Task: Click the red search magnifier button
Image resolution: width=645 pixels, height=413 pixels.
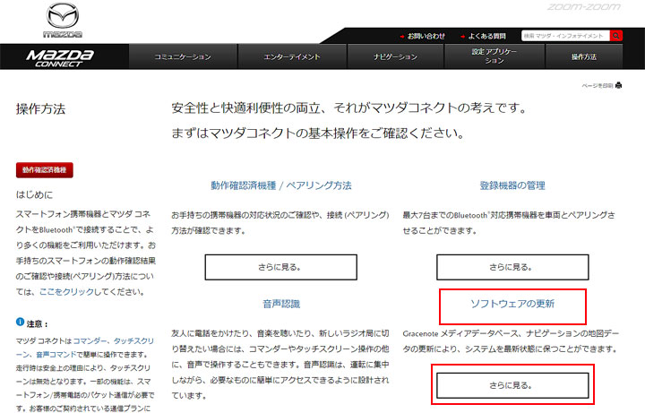Action: coord(615,36)
